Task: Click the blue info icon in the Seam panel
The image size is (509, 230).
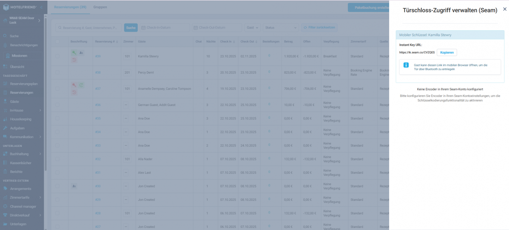Action: point(406,65)
